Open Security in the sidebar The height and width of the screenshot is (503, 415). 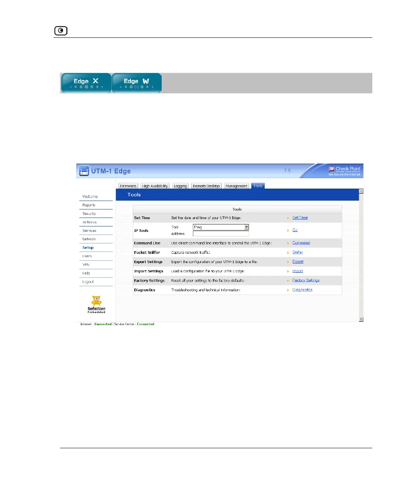[89, 214]
